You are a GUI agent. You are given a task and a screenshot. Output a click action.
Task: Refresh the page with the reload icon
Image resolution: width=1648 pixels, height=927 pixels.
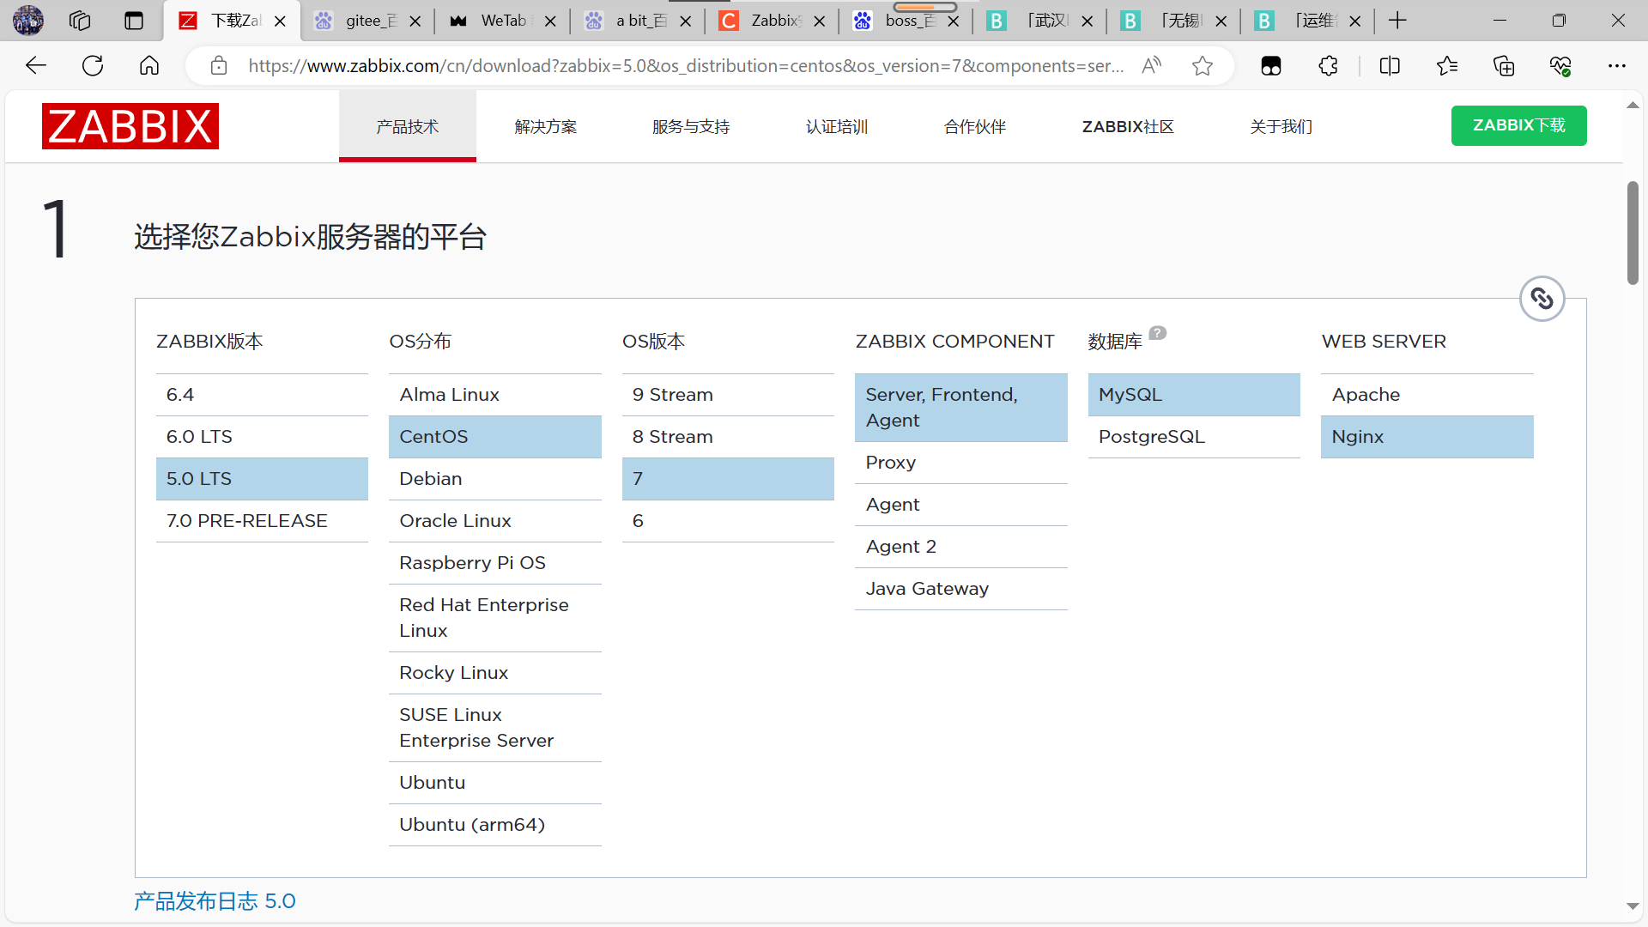pyautogui.click(x=92, y=65)
